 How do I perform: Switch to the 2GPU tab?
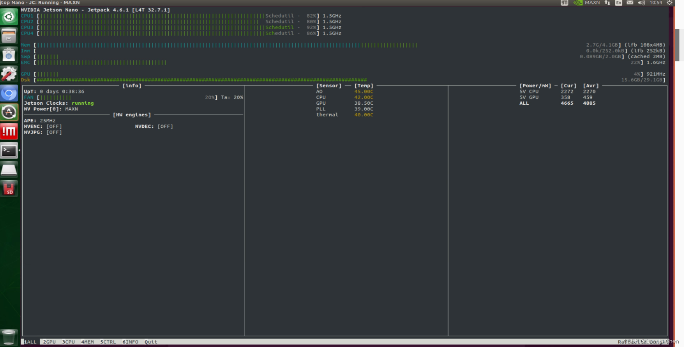coord(49,342)
